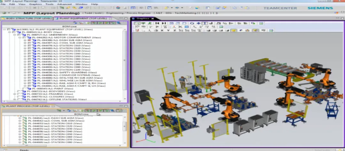Expand STATION C050 in Plant Process tree
Image resolution: width=345 pixels, height=151 pixels.
[x=20, y=134]
